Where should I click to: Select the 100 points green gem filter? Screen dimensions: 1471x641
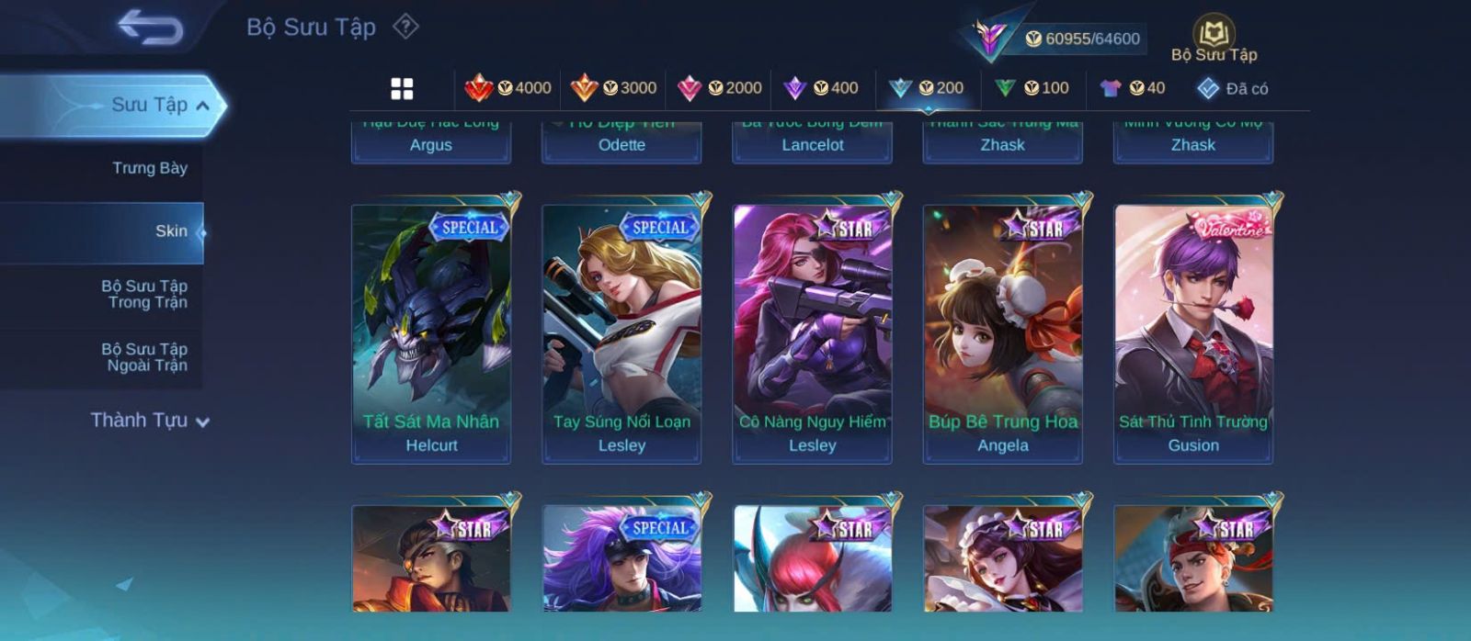pos(1032,88)
